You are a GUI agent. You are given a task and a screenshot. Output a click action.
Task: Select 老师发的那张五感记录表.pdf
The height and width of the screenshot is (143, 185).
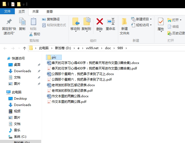70,90
